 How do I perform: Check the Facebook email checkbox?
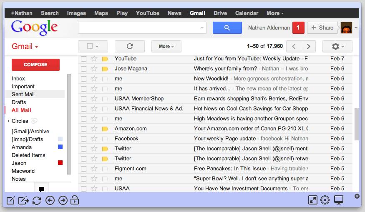point(83,139)
